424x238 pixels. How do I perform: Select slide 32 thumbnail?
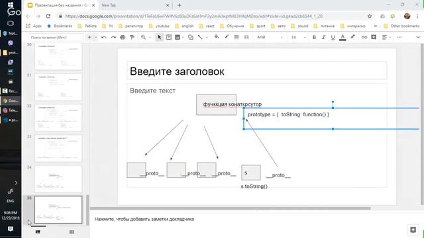(x=58, y=118)
